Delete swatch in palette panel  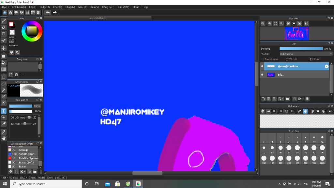click(16, 75)
